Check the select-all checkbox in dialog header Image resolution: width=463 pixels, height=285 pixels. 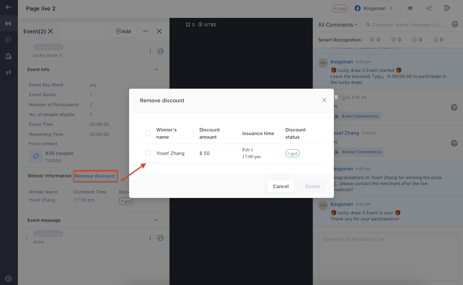(148, 133)
